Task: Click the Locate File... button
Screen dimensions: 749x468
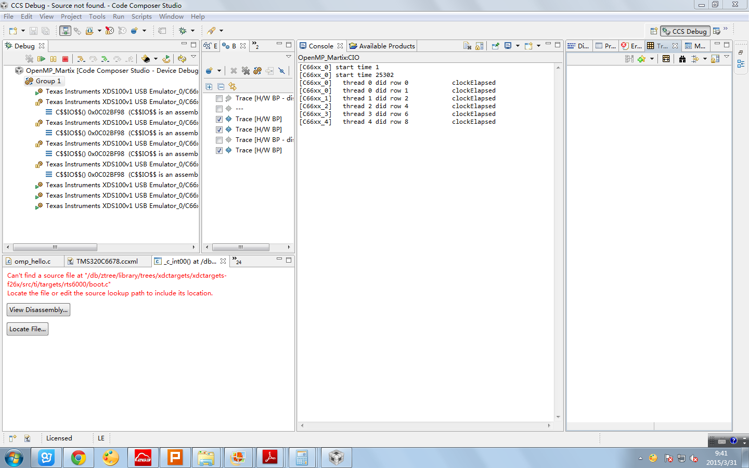Action: (x=28, y=329)
